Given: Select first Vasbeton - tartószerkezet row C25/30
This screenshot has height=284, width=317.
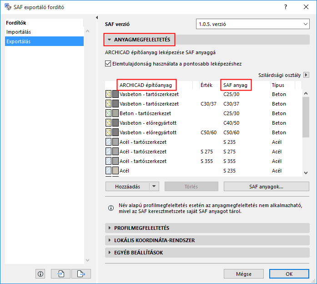Looking at the screenshot, I should [x=203, y=94].
